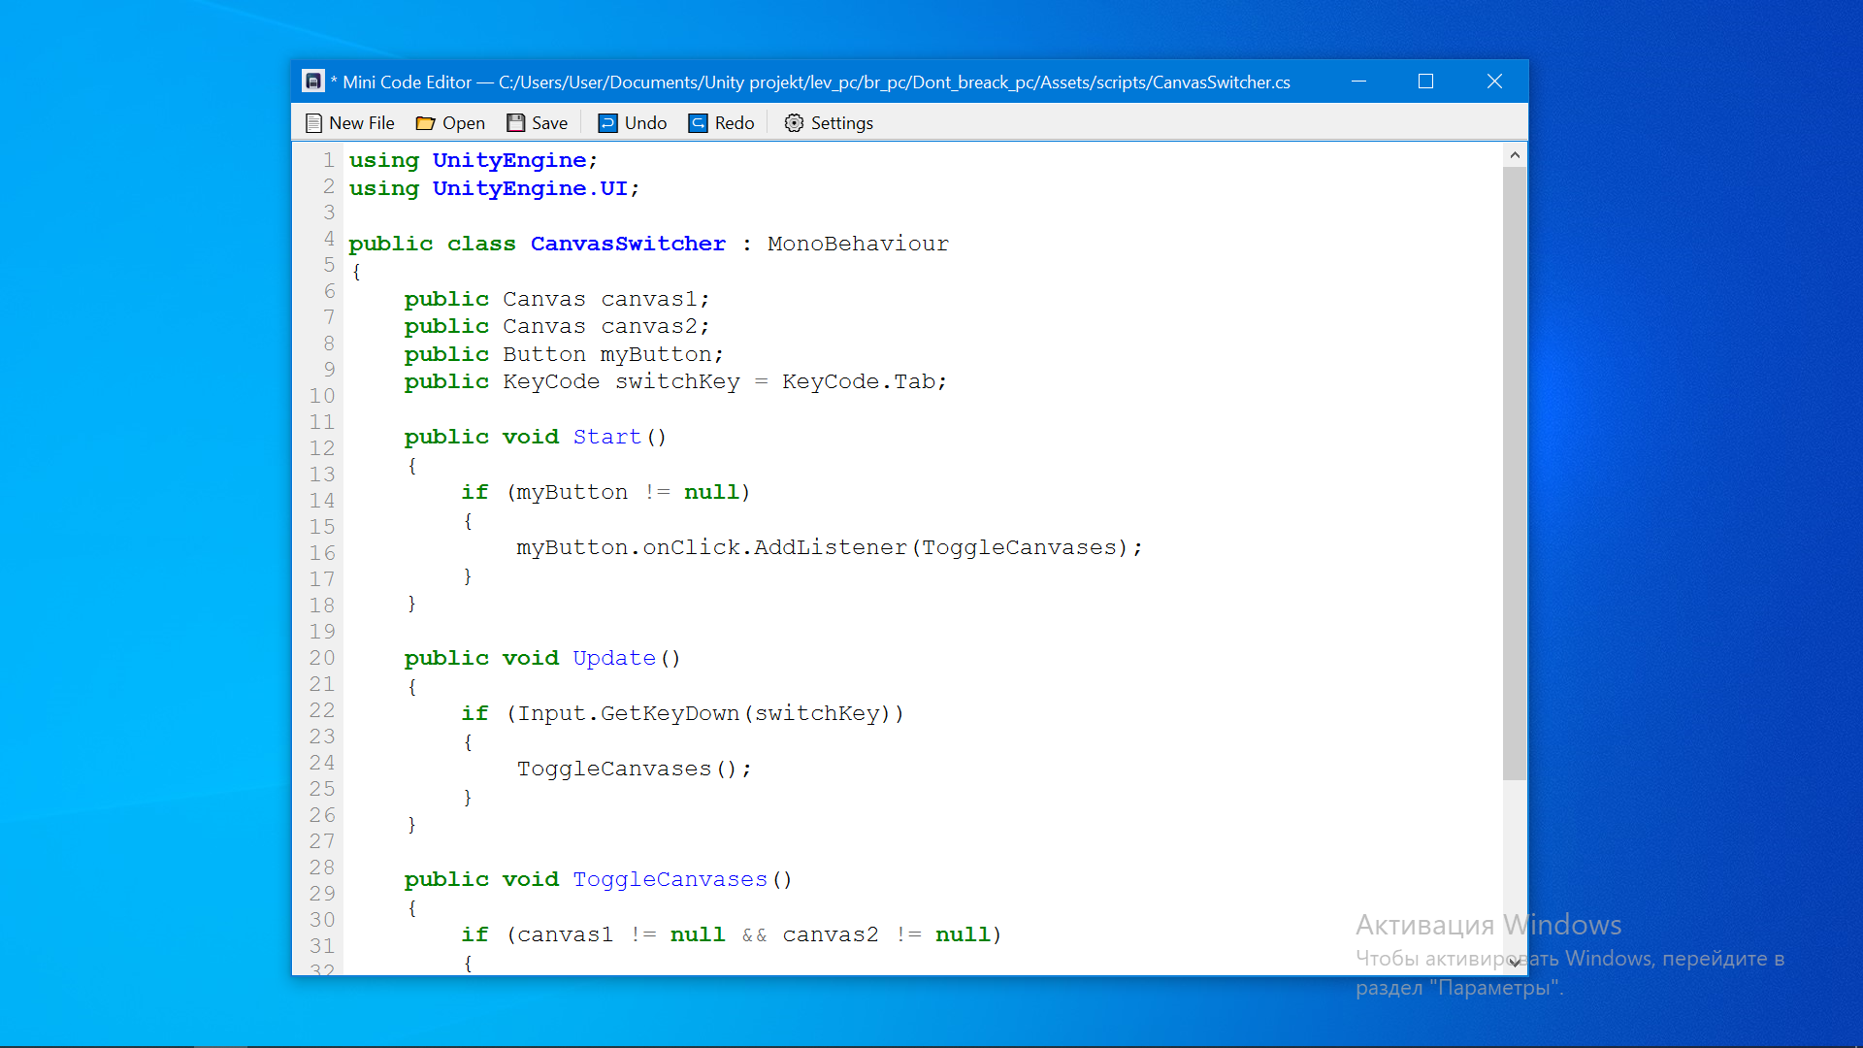
Task: Close the Mini Code Editor window
Action: coord(1494,82)
